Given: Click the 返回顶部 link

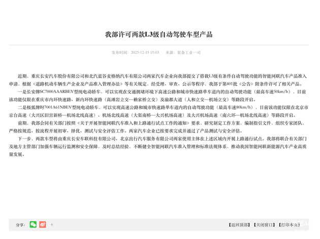Looking at the screenshot, I should point(239,224).
